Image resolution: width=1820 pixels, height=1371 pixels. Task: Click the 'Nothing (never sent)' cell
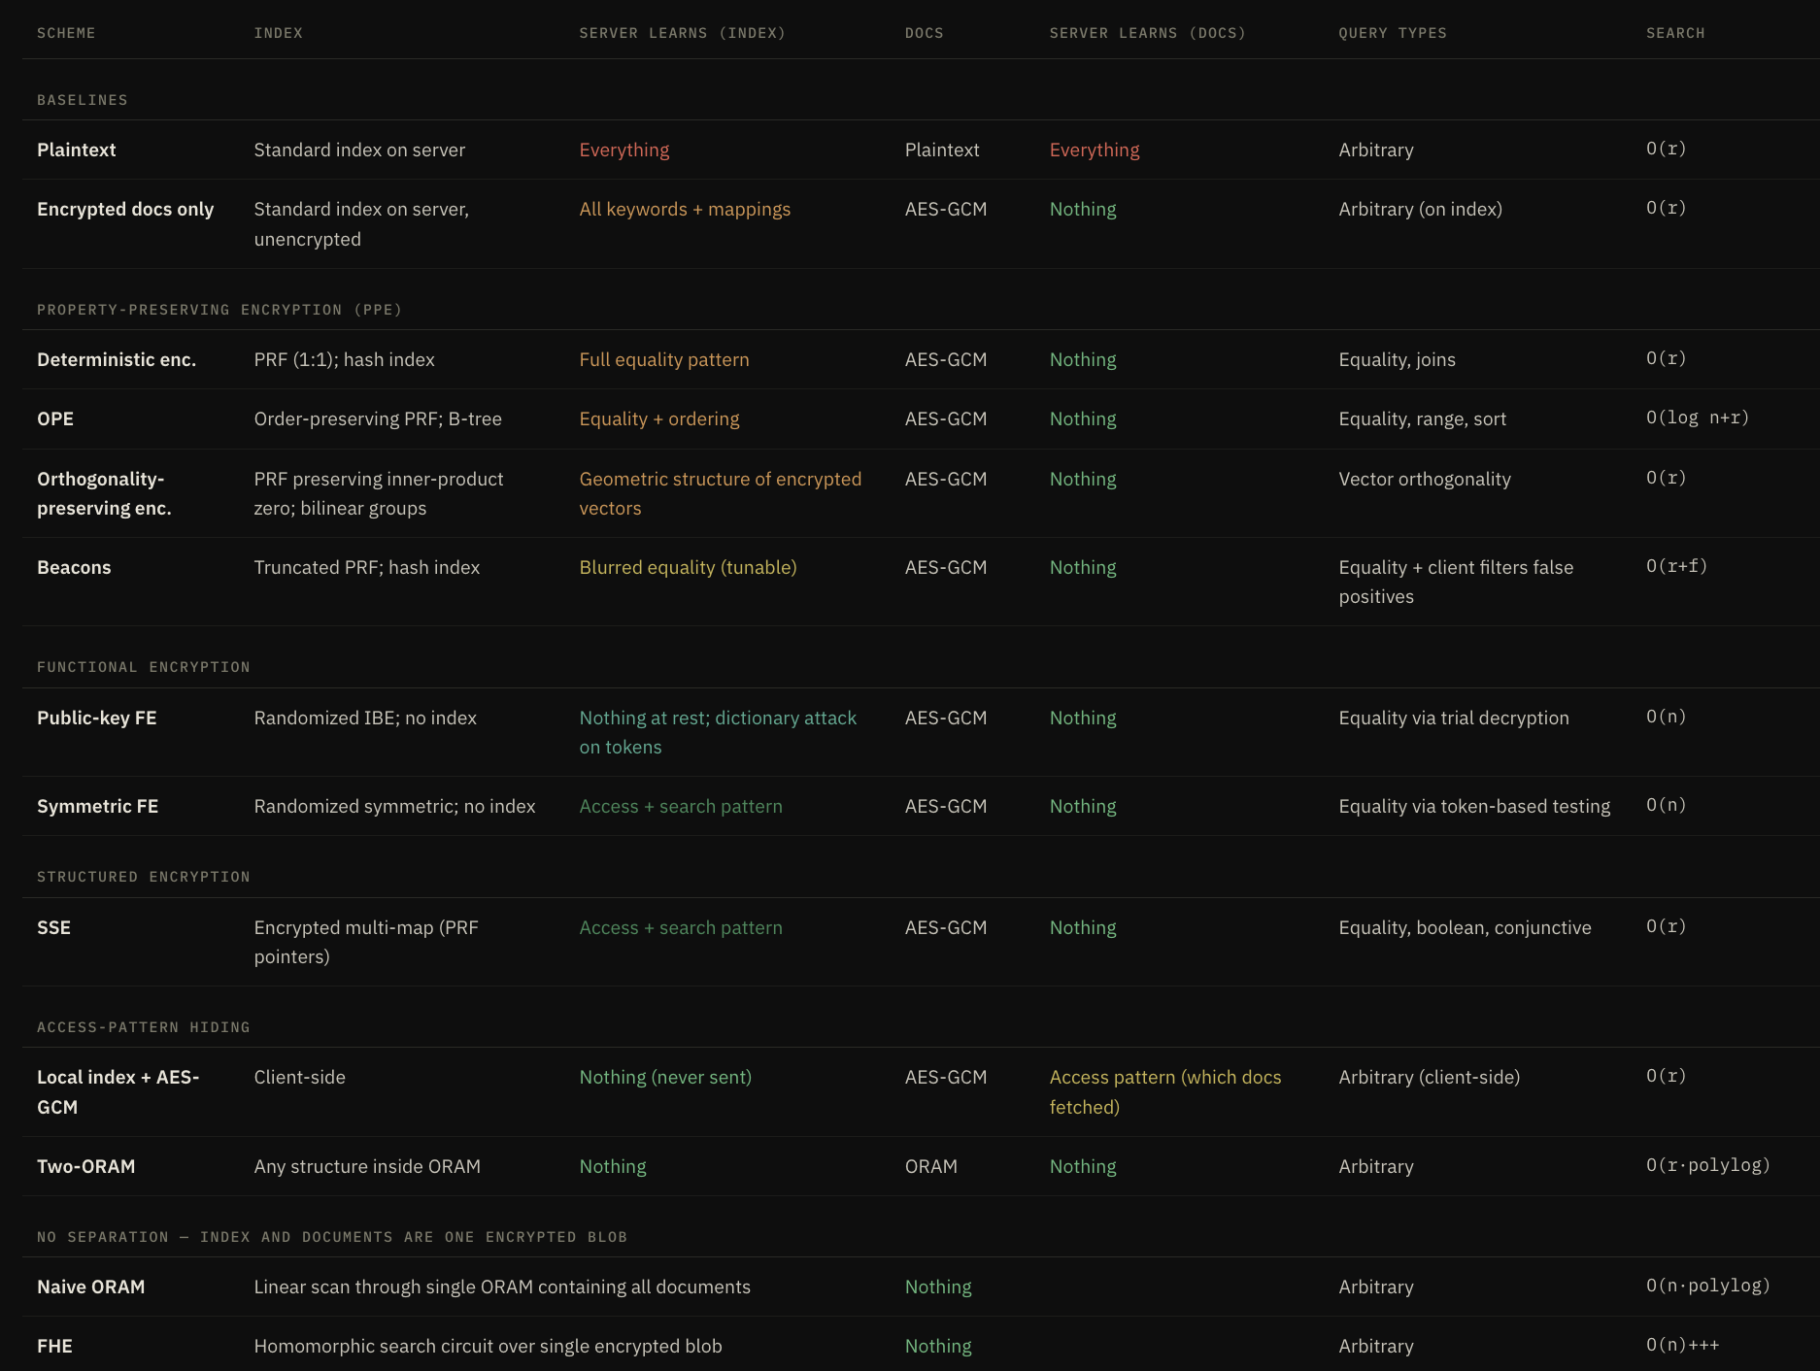coord(664,1077)
